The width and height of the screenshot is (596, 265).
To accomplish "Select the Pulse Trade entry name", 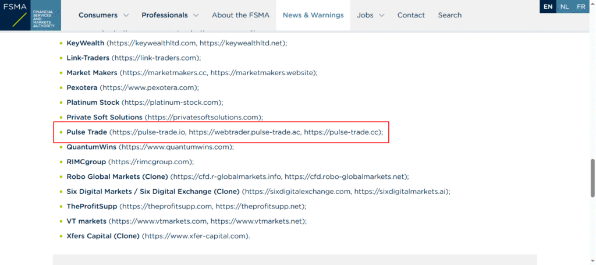I will click(x=87, y=132).
